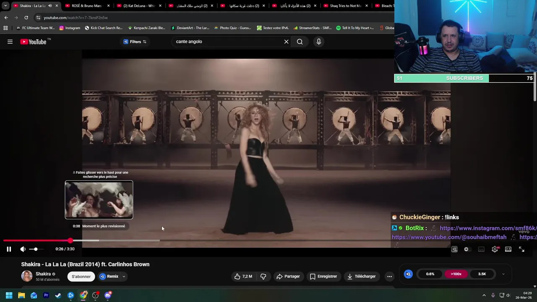The image size is (537, 302).
Task: Run search with the magnifier icon
Action: click(300, 42)
